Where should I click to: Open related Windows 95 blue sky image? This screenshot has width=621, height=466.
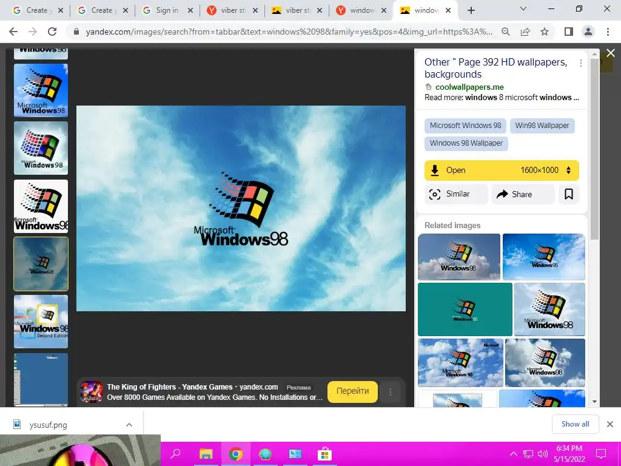(x=544, y=257)
